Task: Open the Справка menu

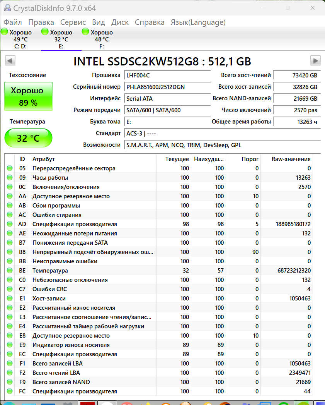Action: coord(150,22)
